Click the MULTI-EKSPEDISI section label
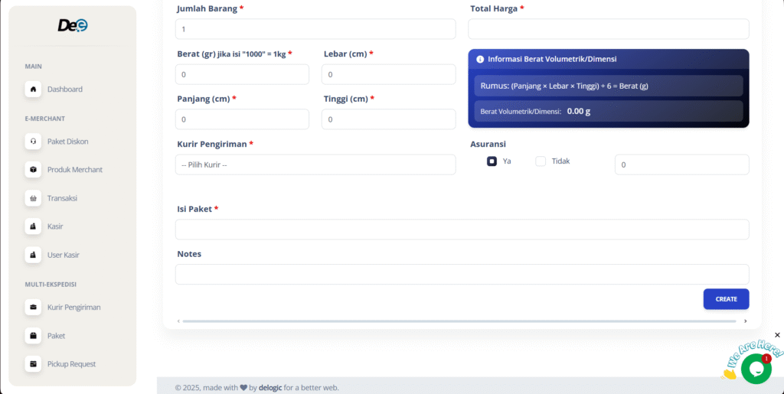 pos(51,284)
